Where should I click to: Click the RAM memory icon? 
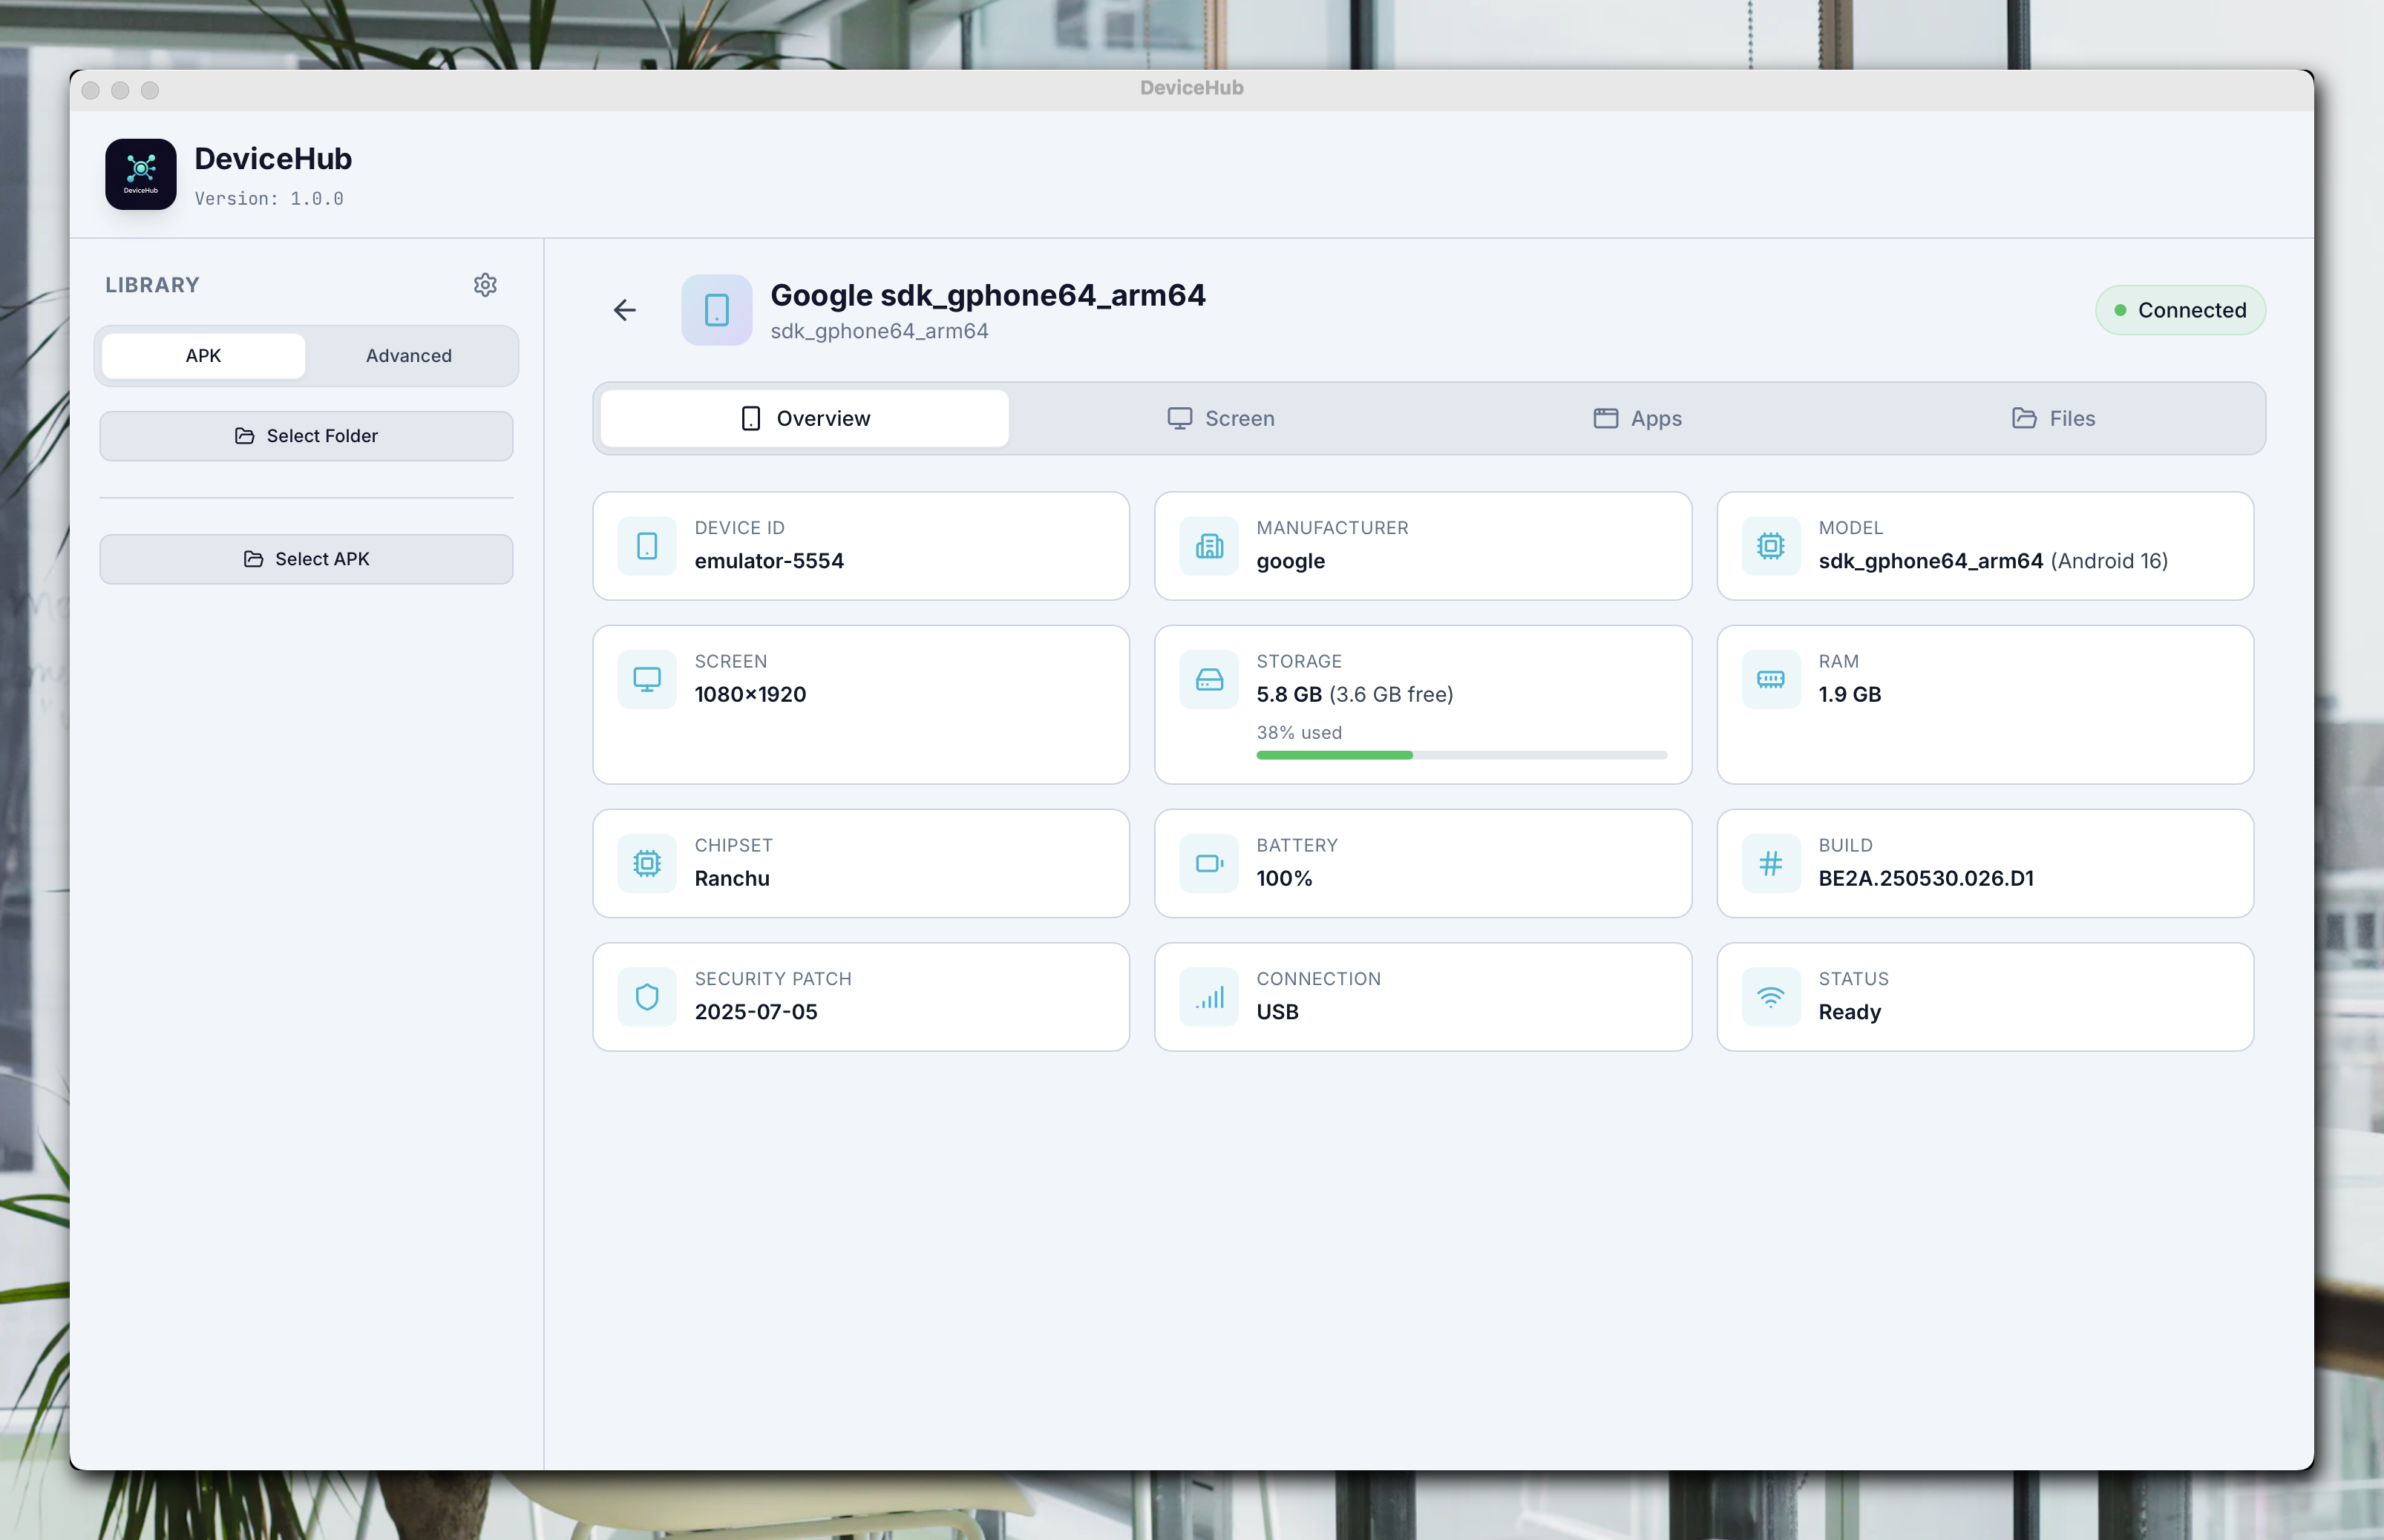click(1769, 680)
